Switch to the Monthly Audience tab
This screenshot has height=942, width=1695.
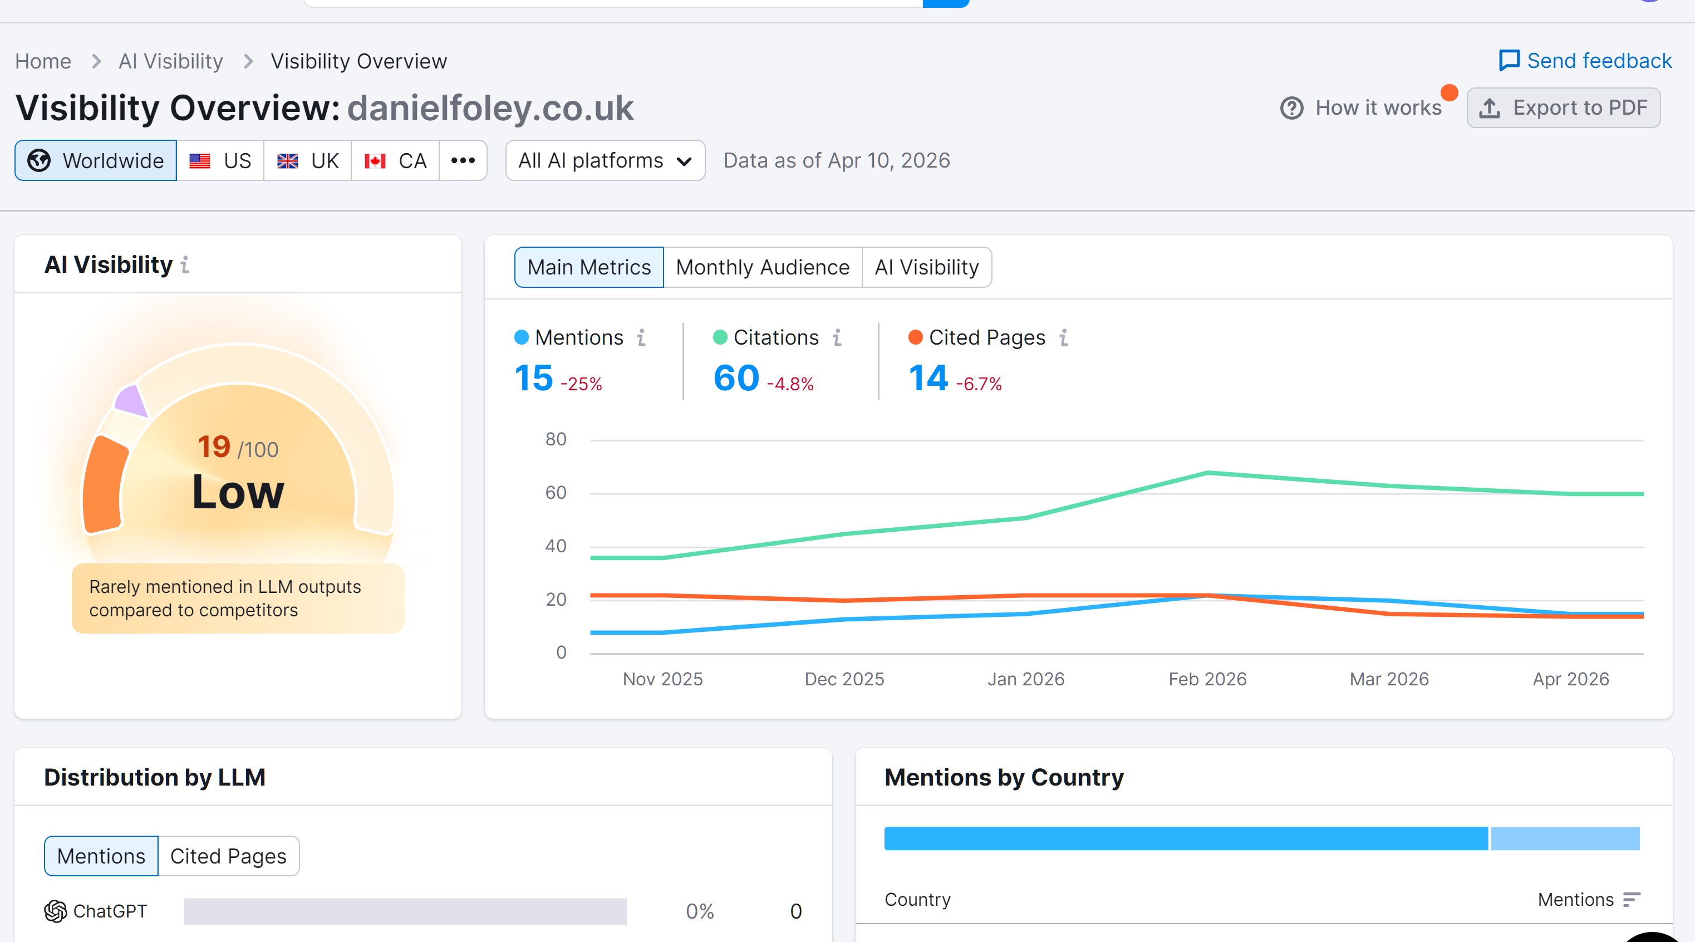click(x=762, y=267)
